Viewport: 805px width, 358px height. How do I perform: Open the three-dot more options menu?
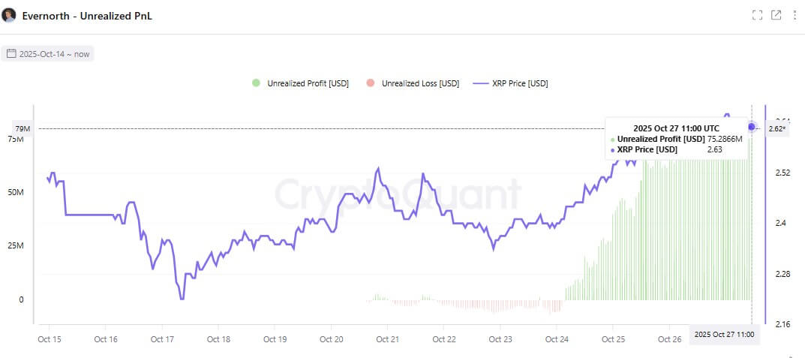click(794, 15)
